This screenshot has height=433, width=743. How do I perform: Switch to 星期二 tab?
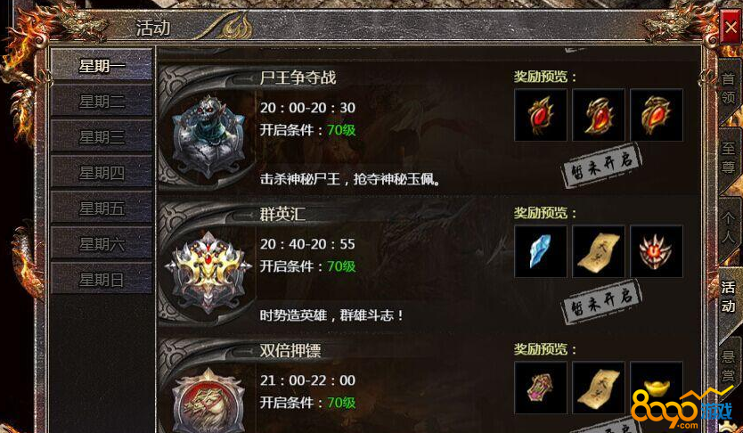[102, 101]
